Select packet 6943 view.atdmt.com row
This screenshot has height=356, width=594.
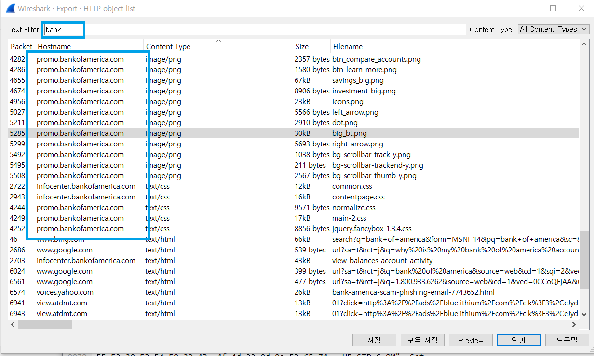pyautogui.click(x=294, y=314)
